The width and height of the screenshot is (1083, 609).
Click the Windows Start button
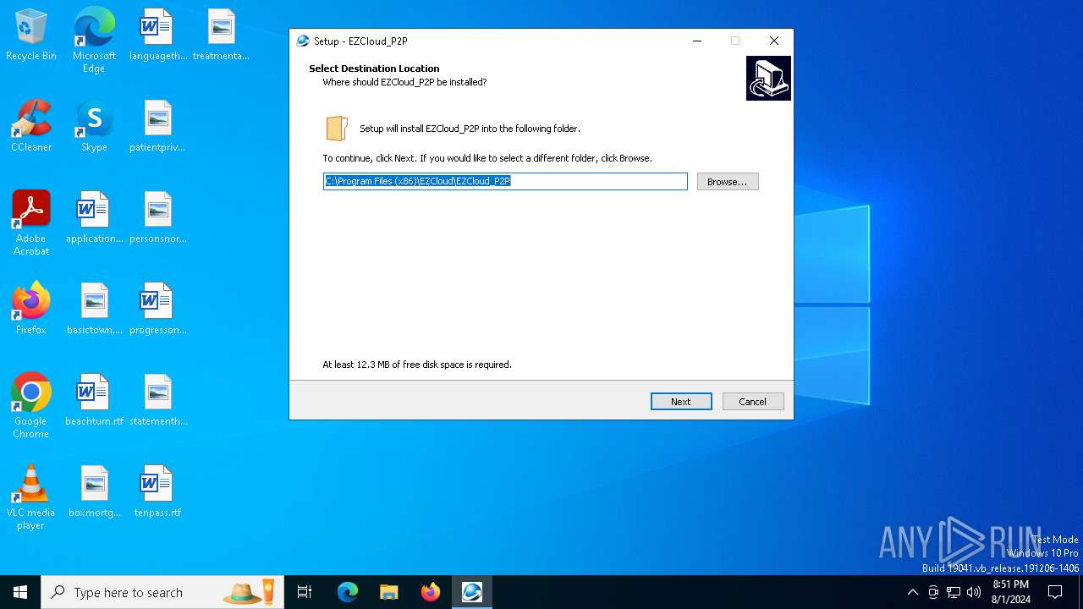(x=20, y=592)
